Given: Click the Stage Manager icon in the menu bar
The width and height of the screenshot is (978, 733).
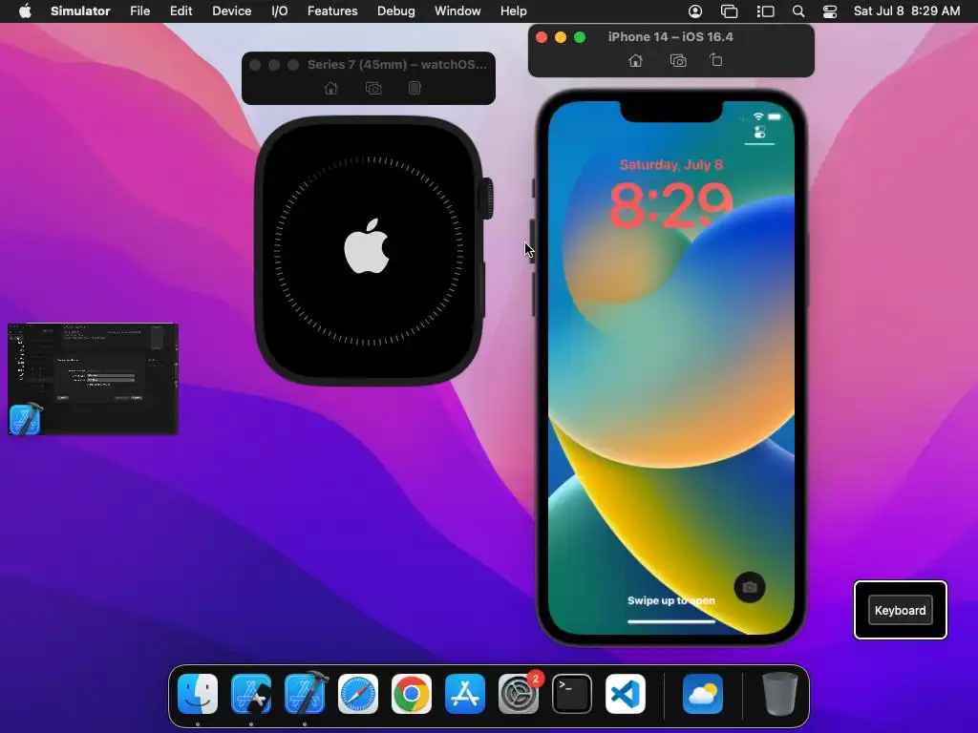Looking at the screenshot, I should pos(765,10).
